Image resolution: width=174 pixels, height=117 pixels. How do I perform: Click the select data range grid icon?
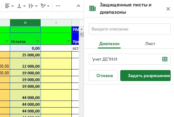165,59
